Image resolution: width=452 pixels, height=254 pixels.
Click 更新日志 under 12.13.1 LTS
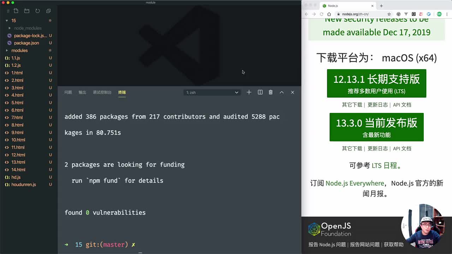pos(377,105)
